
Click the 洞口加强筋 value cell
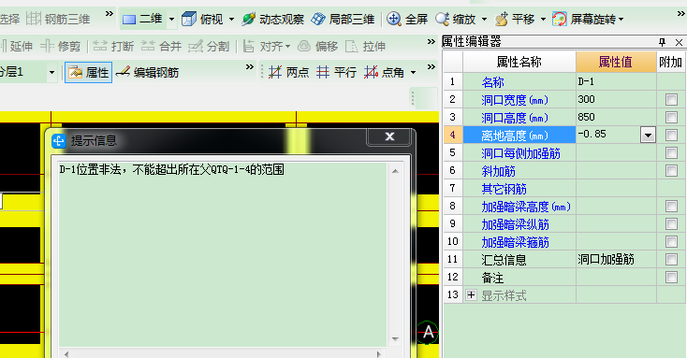(616, 260)
